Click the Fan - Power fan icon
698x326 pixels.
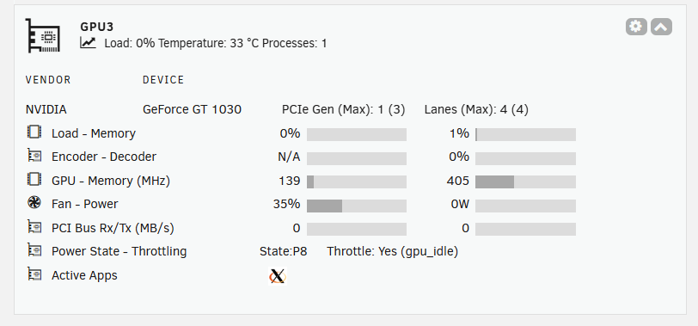pos(34,203)
